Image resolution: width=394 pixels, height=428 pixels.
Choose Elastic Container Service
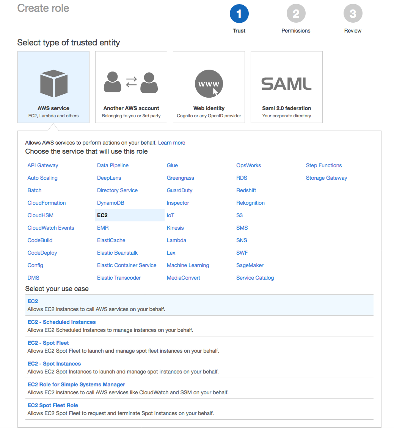pos(127,265)
